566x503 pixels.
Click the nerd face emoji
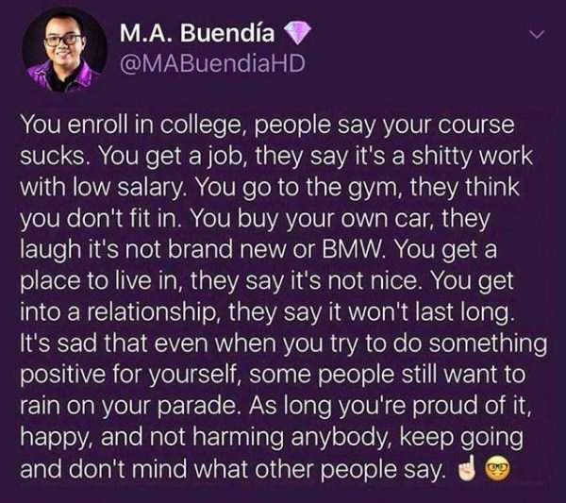pos(498,469)
